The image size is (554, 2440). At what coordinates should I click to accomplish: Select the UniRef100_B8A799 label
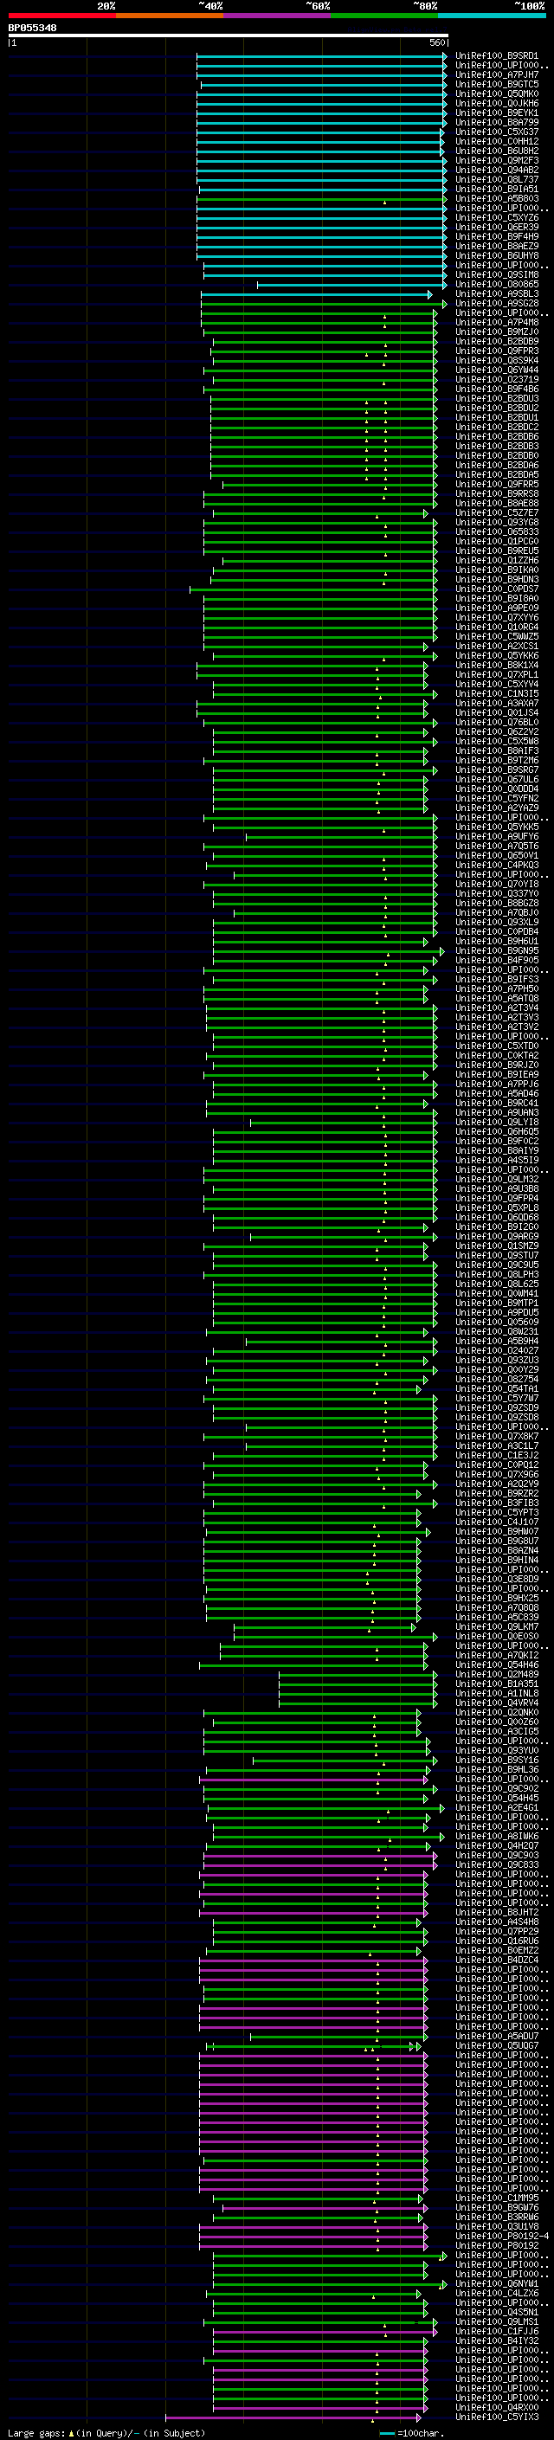(x=497, y=122)
